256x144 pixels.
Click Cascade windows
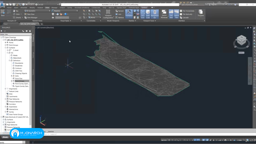coord(184,18)
